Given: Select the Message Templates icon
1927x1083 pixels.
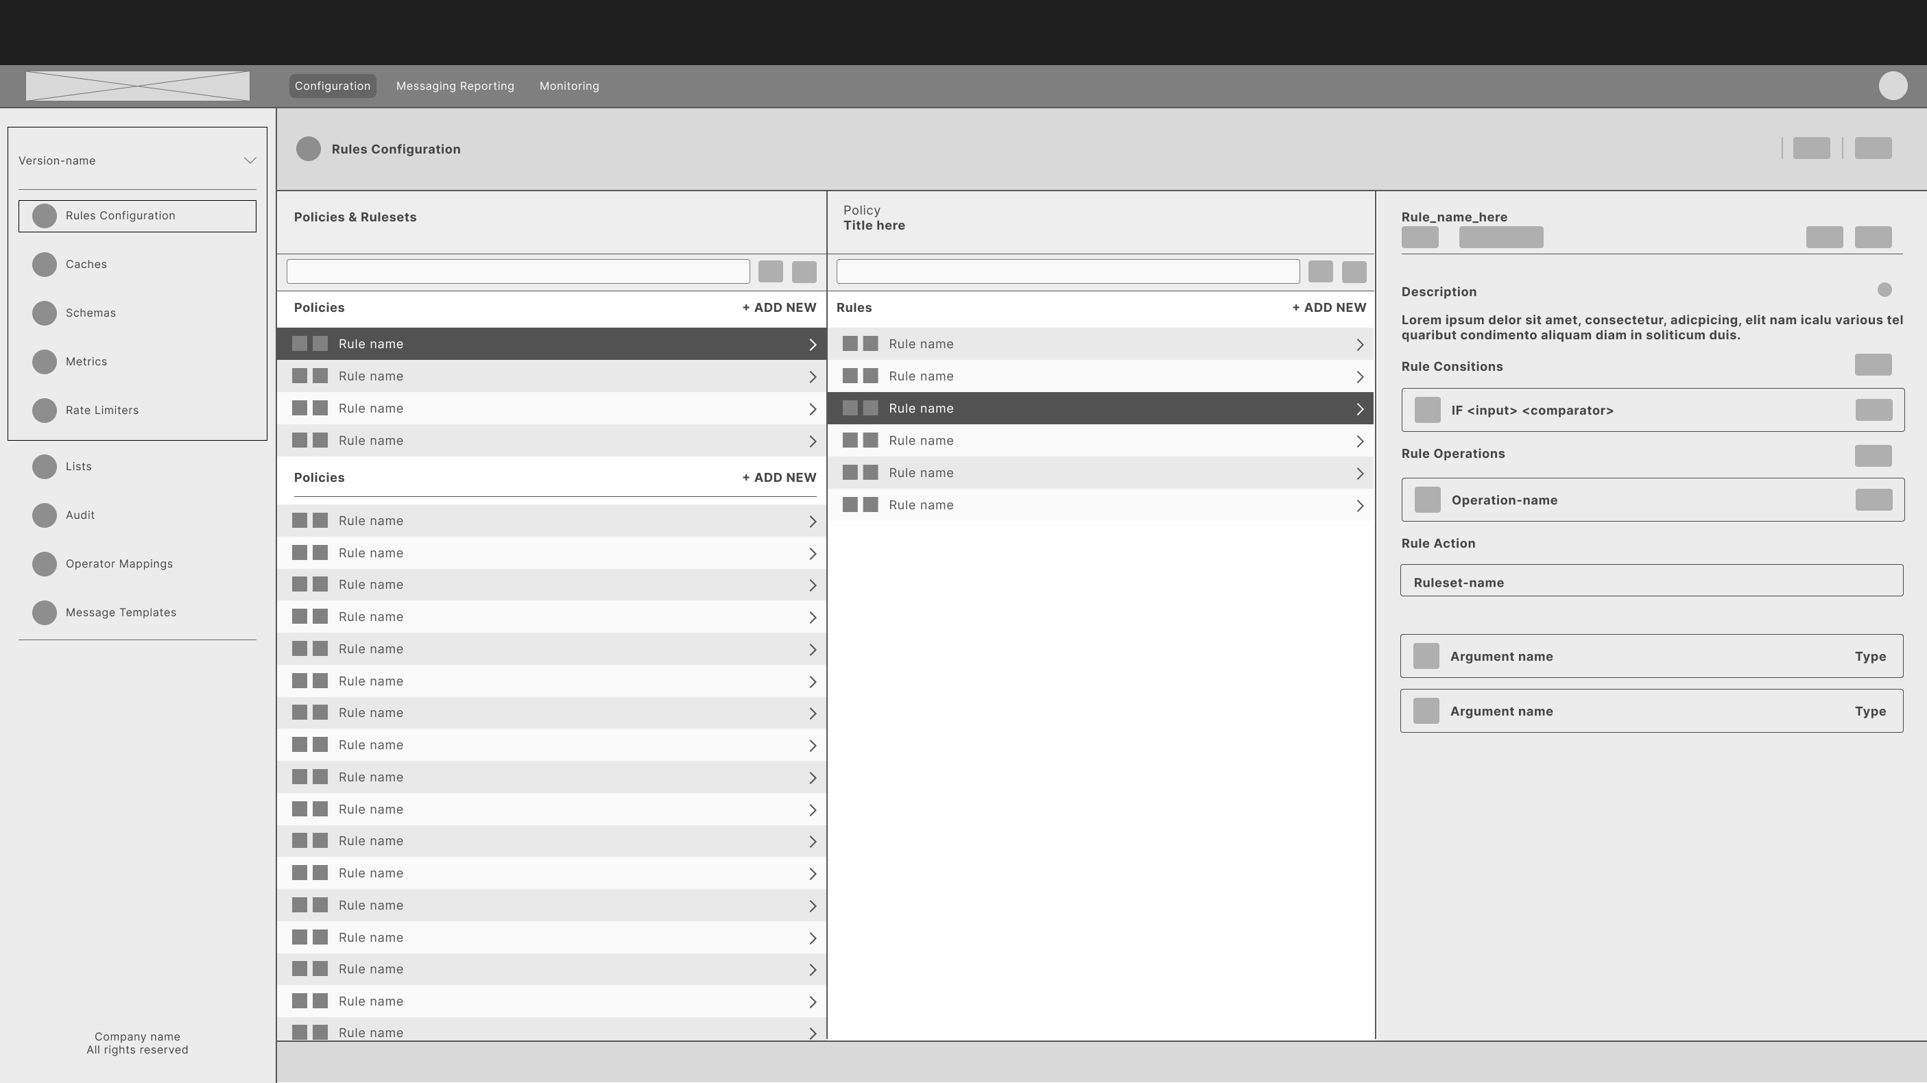Looking at the screenshot, I should coord(44,612).
